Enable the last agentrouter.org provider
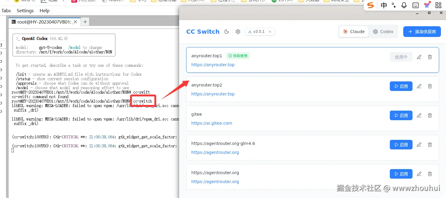446x198 pixels. 401,174
